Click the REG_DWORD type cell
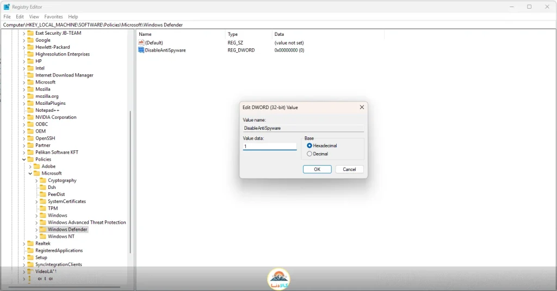Image resolution: width=557 pixels, height=291 pixels. tap(241, 50)
